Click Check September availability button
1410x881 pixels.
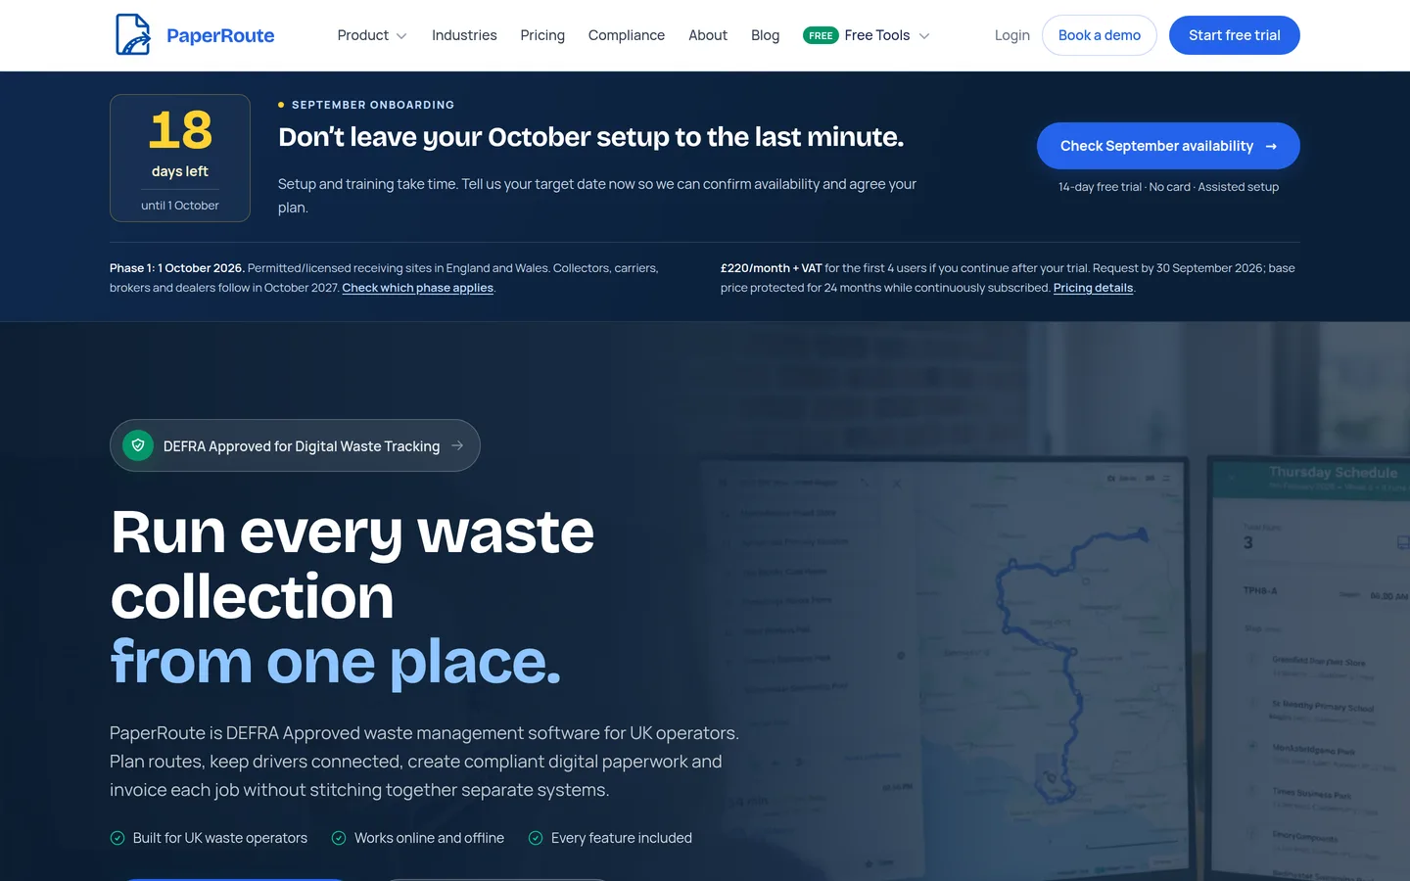coord(1168,146)
